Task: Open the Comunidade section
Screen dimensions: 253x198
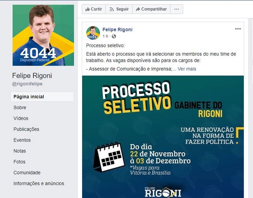Action: pos(27,173)
